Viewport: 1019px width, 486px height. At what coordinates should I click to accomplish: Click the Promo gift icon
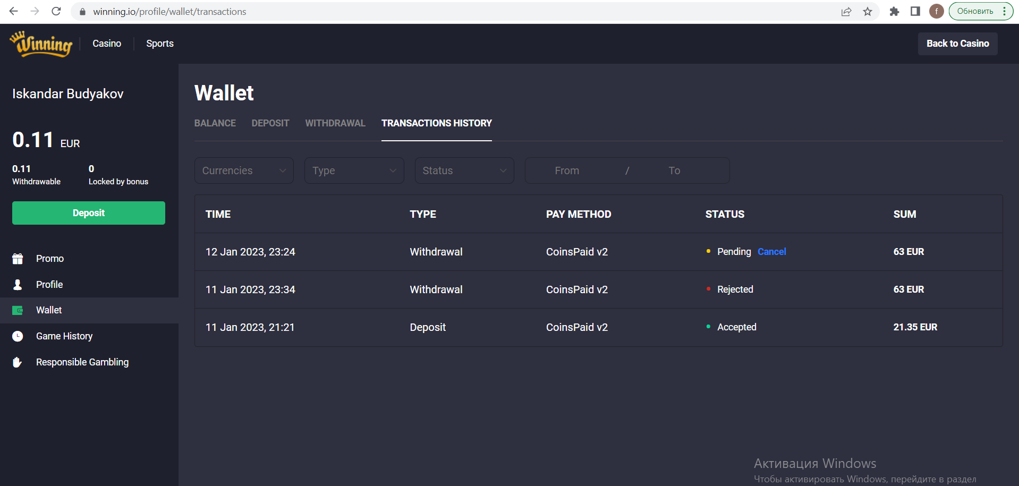pos(18,259)
